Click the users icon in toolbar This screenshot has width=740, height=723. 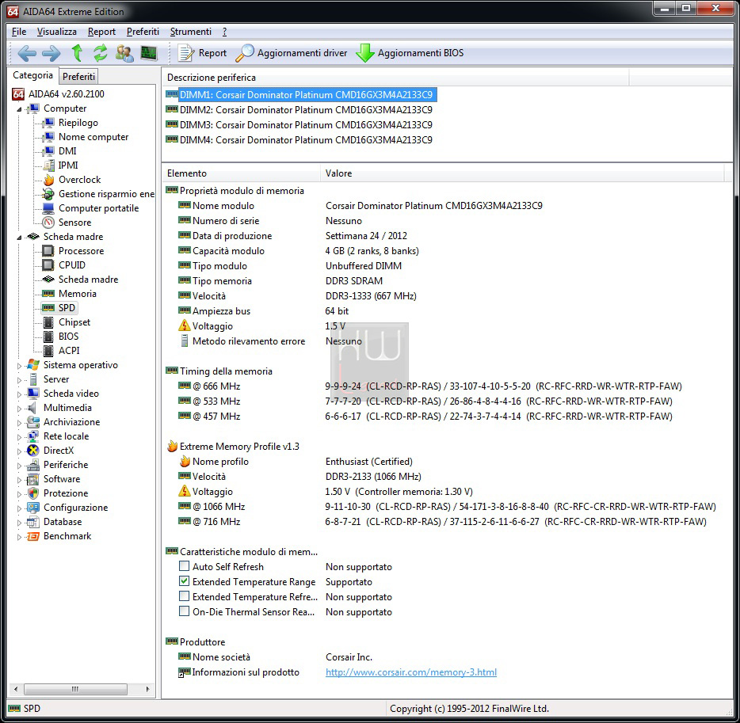click(x=124, y=53)
